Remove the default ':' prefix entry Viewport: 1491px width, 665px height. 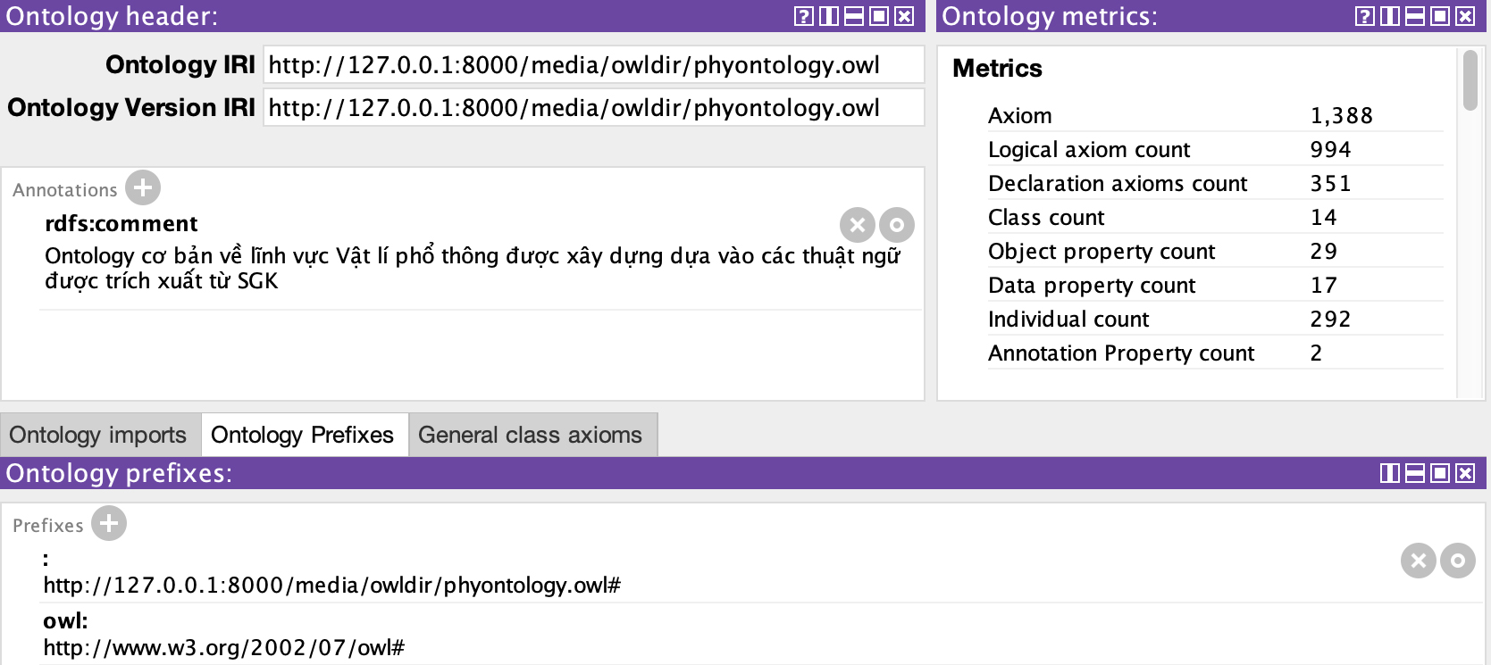tap(1418, 561)
